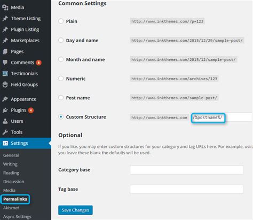This screenshot has width=253, height=220.
Task: Click the custom structure /%postname%/ field
Action: tap(222, 117)
